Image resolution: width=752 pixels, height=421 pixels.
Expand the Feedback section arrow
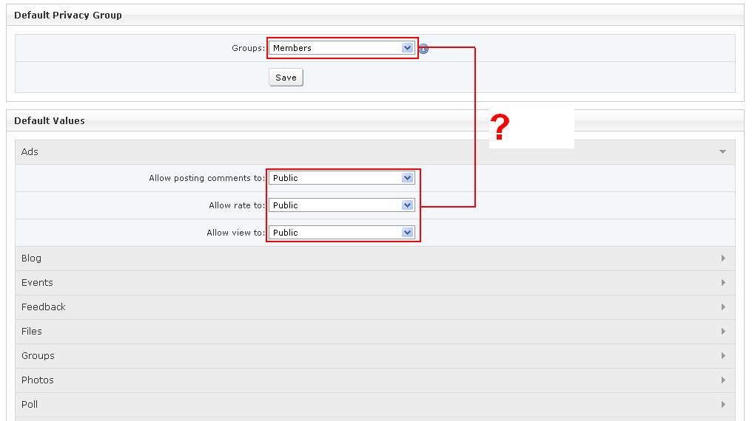tap(723, 307)
